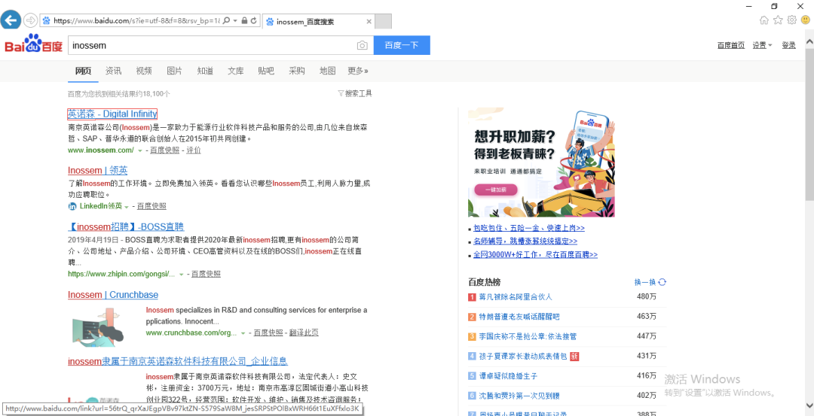Switch to the 贴吧 tab

pos(266,71)
